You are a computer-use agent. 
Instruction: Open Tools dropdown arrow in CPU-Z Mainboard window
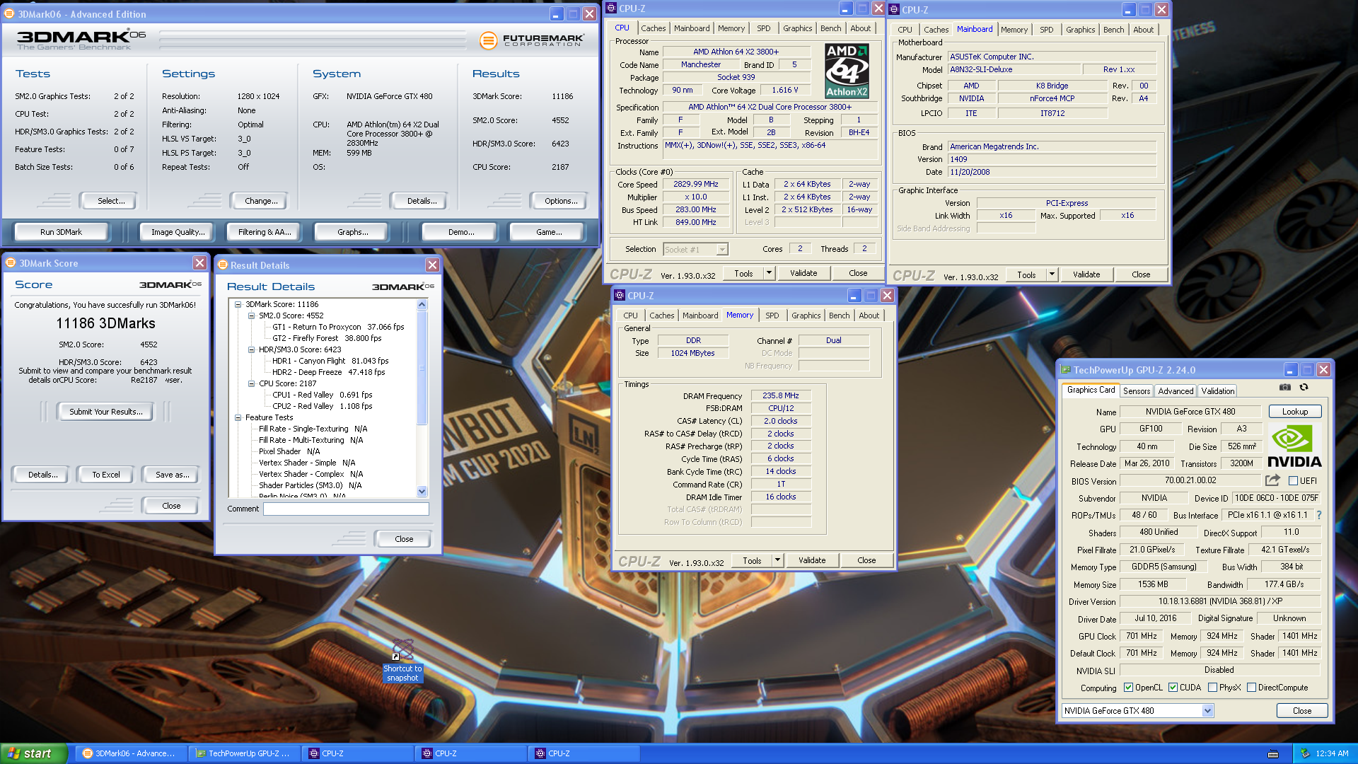coord(1052,274)
